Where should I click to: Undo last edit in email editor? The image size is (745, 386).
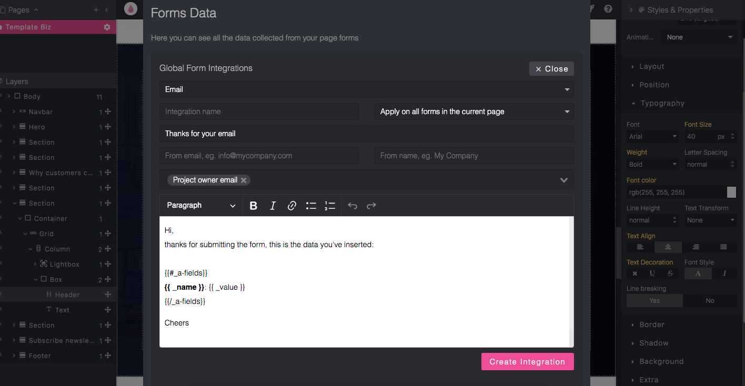point(353,206)
